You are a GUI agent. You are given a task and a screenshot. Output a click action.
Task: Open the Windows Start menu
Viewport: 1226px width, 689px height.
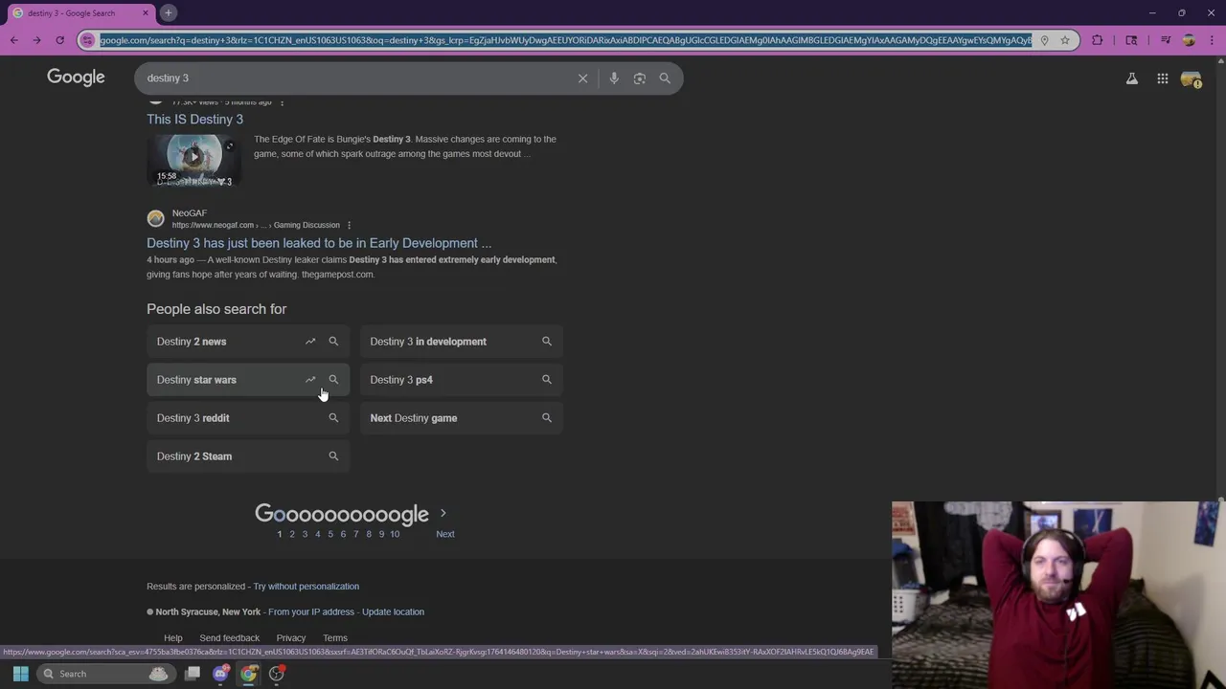coord(20,674)
